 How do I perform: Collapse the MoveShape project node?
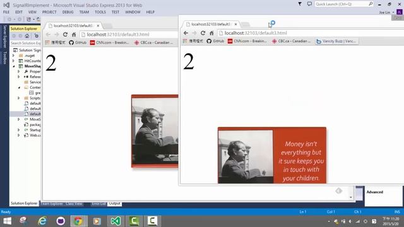(x=13, y=66)
